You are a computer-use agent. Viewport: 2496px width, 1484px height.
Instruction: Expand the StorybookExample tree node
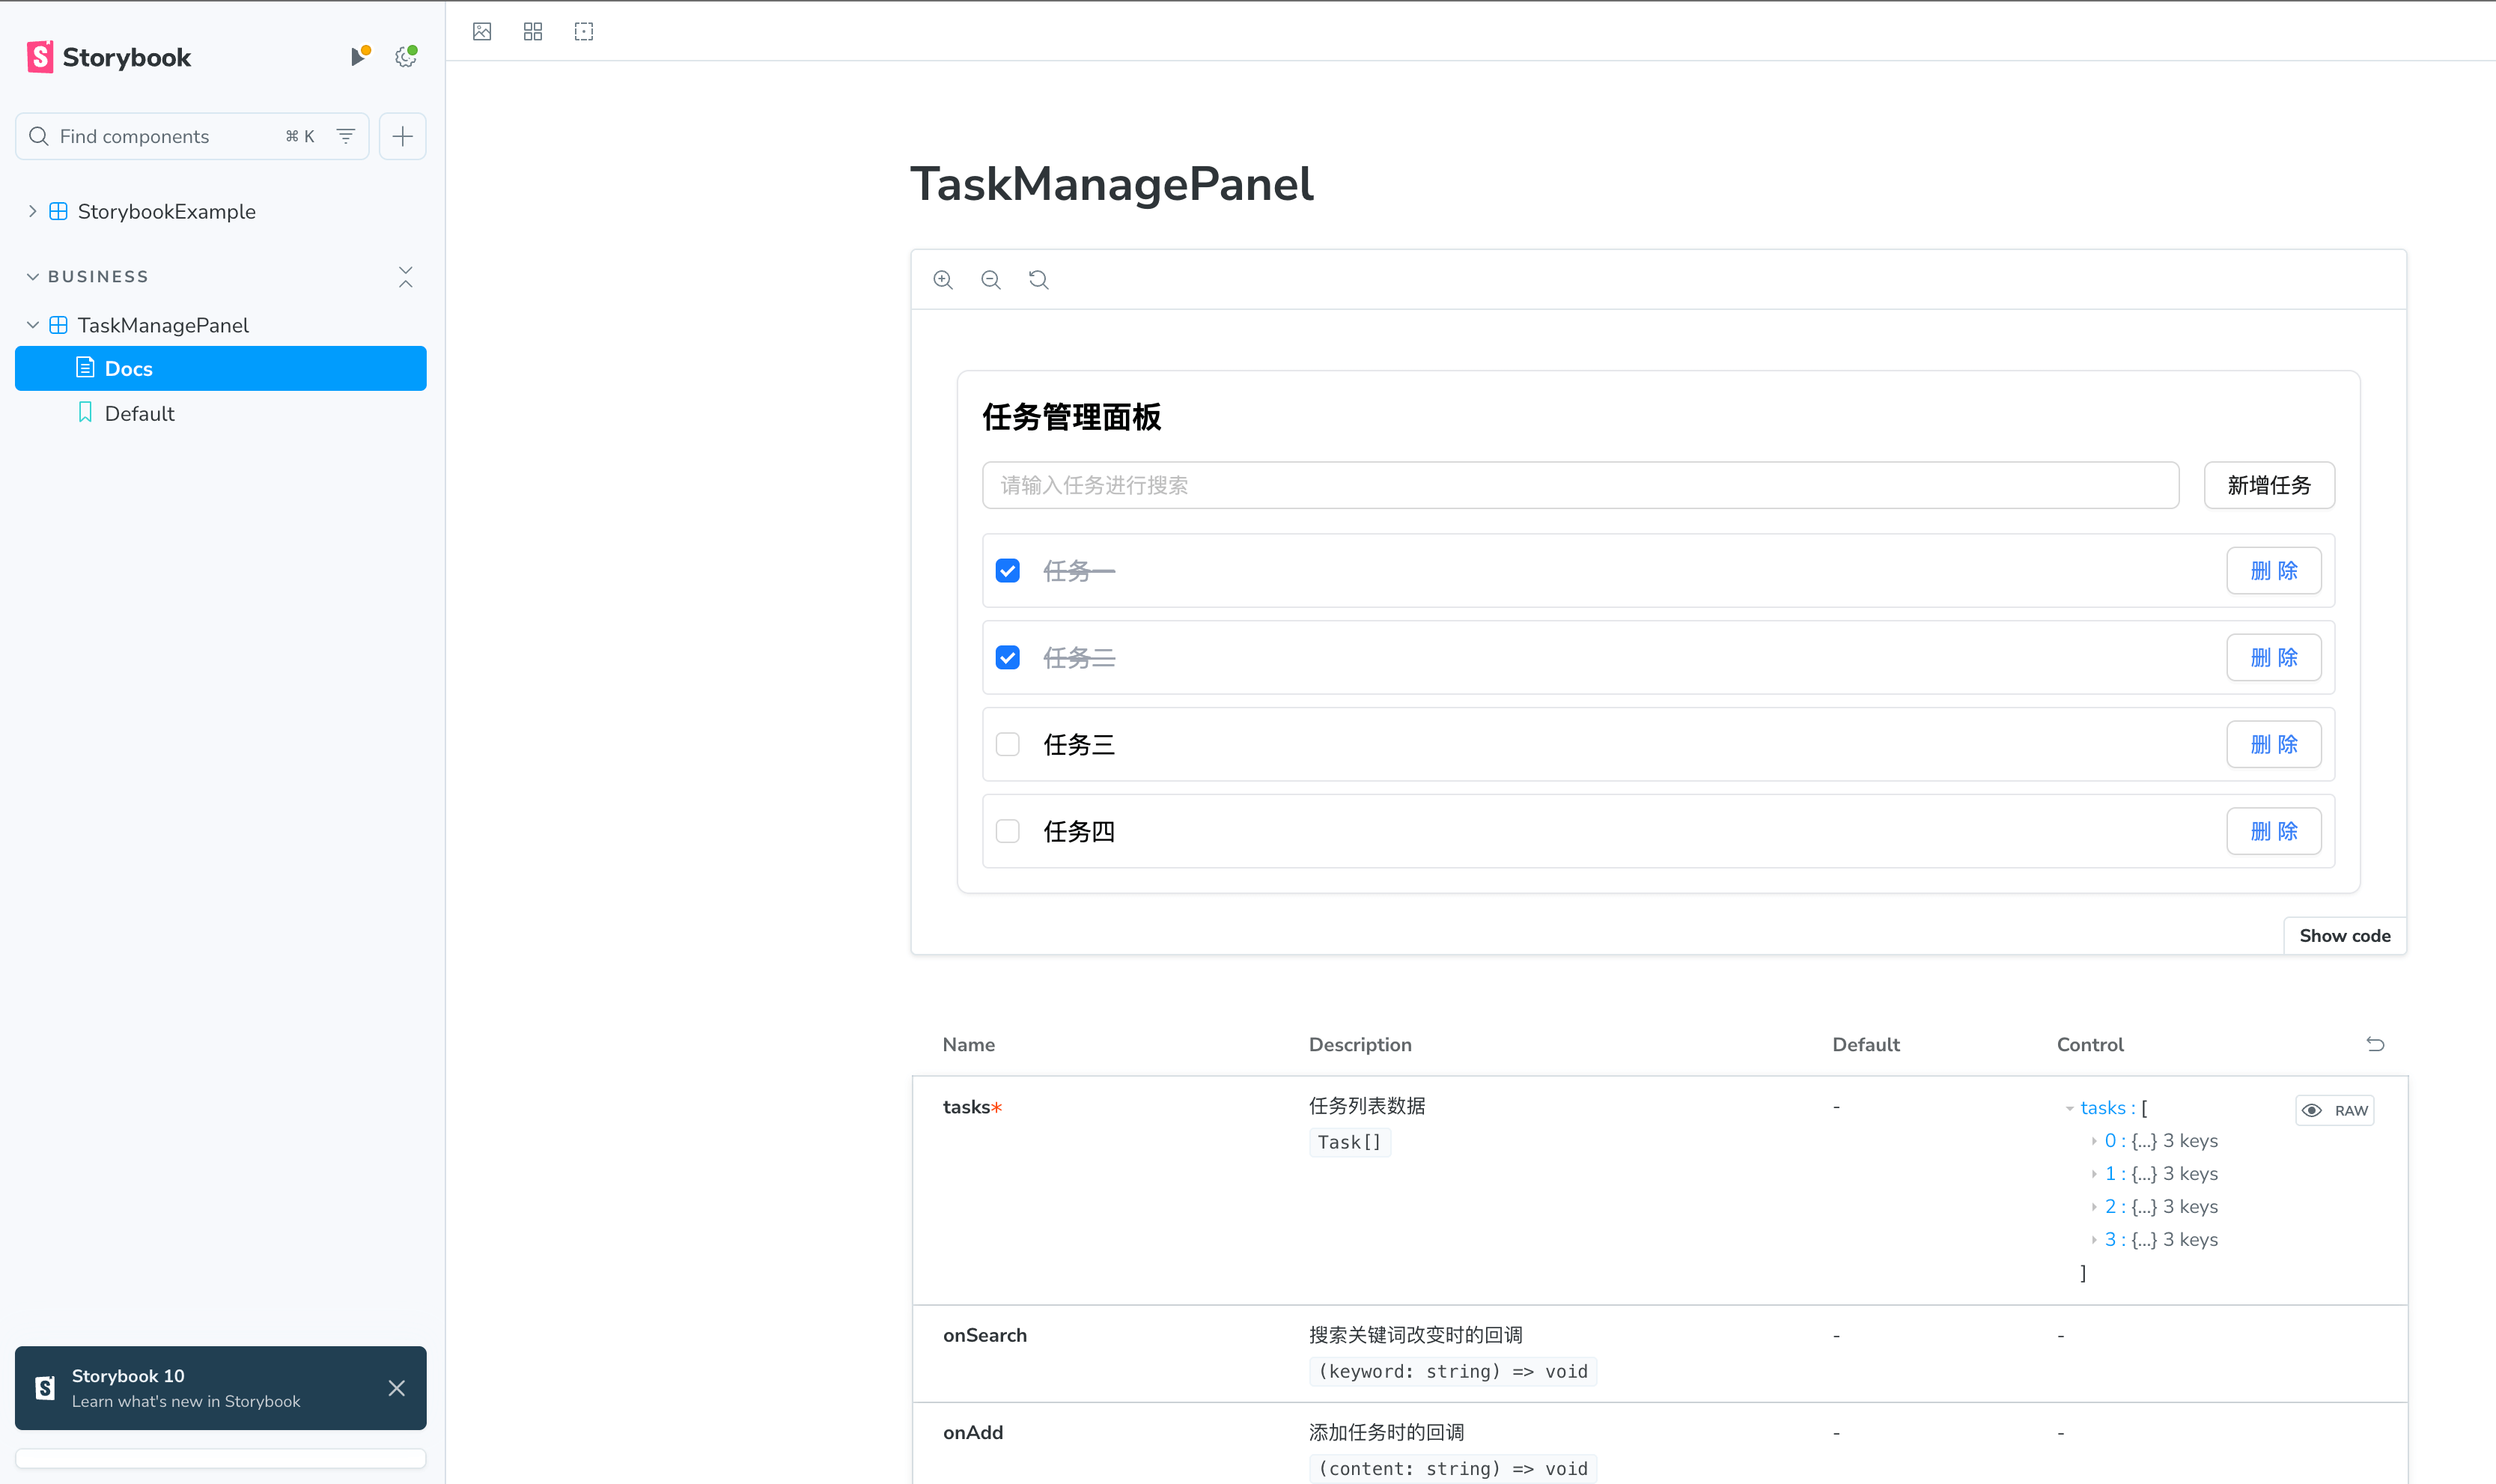[33, 211]
